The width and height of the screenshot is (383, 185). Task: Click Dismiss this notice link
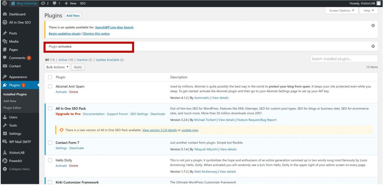tap(96, 34)
